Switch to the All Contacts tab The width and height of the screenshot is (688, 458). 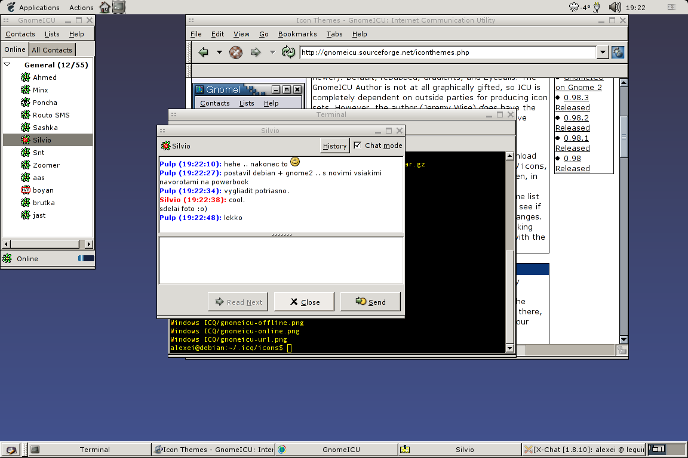(52, 50)
